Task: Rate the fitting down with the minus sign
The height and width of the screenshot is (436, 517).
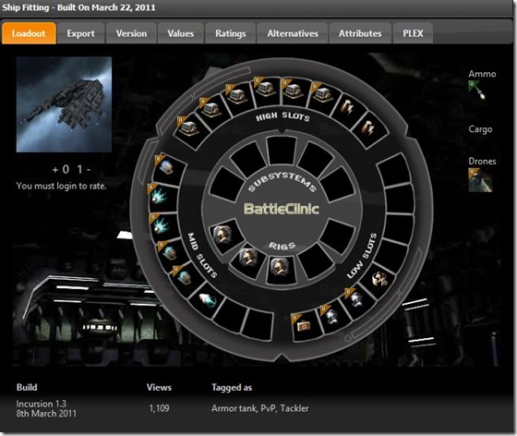Action: [x=89, y=170]
